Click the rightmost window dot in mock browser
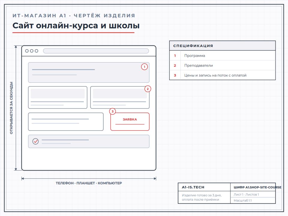Viewport: 288px width, 216px height. tap(36, 51)
